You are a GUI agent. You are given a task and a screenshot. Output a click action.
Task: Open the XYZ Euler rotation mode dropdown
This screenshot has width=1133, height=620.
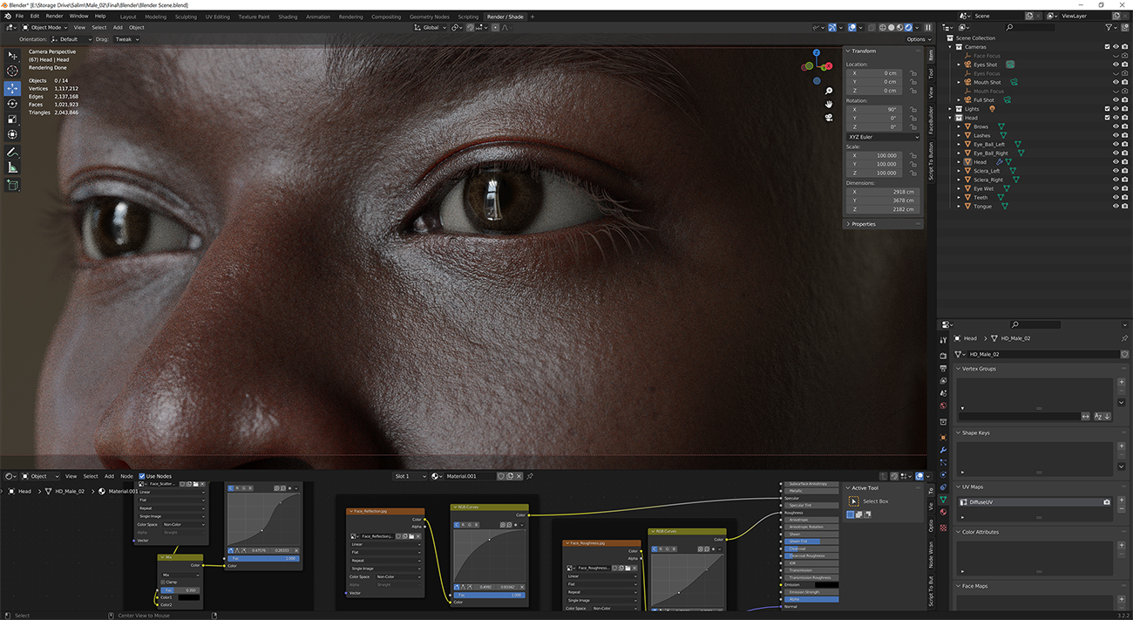(883, 137)
